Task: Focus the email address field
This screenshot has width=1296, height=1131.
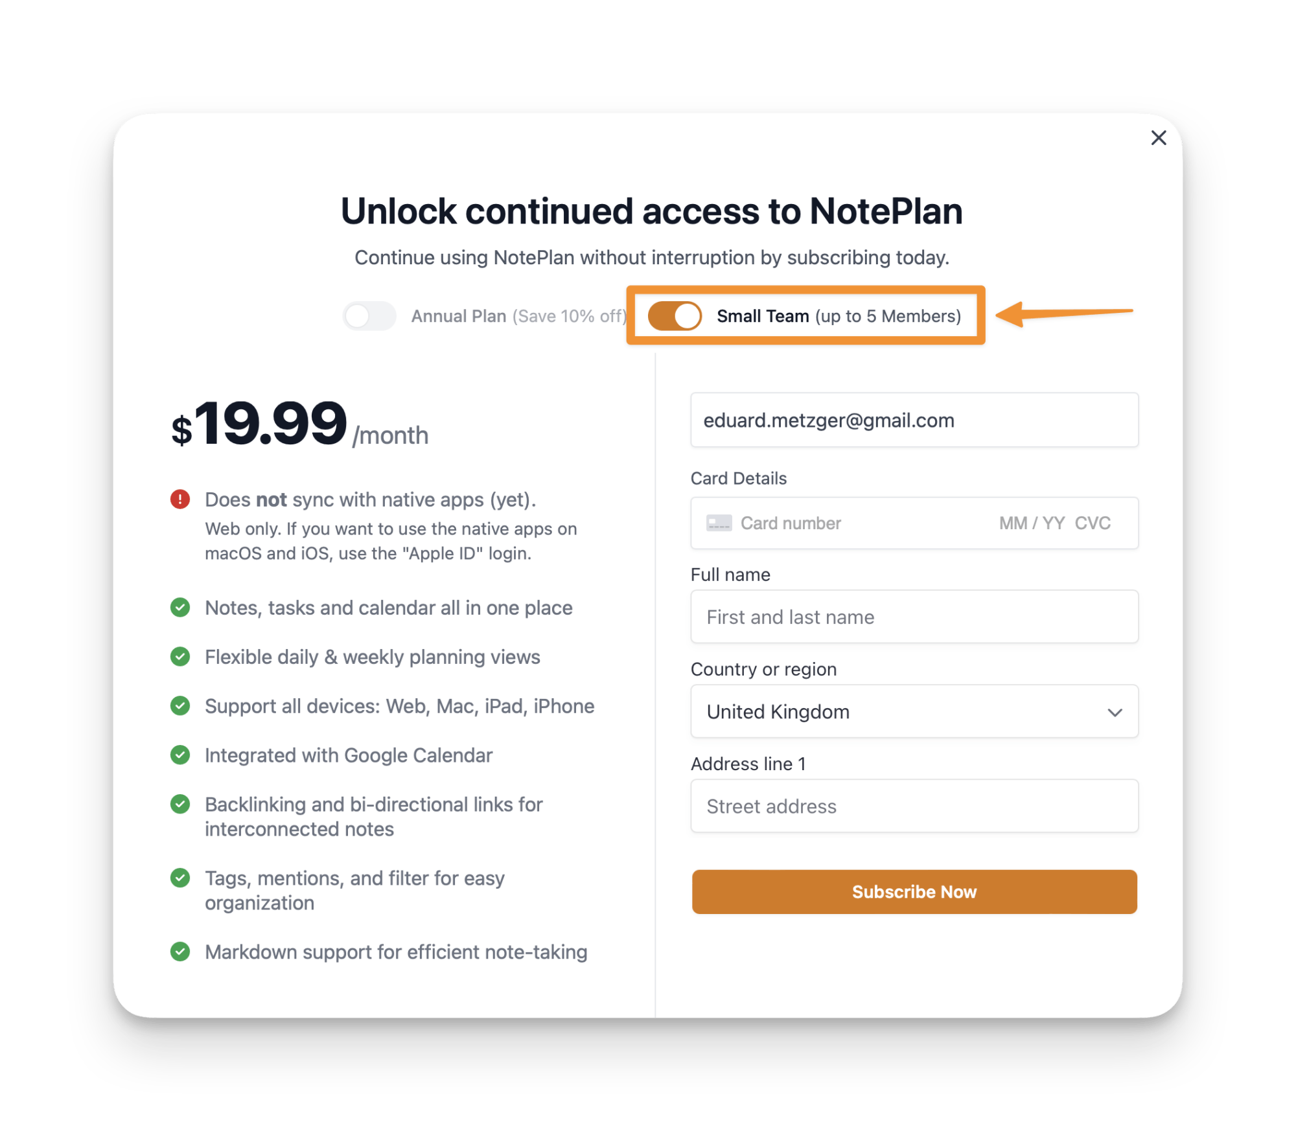Action: pyautogui.click(x=914, y=420)
